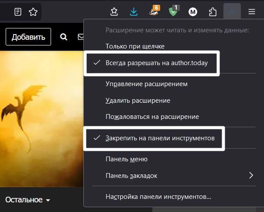Click the dragon cover image
This screenshot has height=212, width=264.
(x=41, y=119)
